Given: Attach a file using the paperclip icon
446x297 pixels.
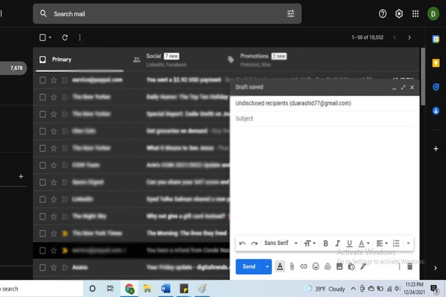Looking at the screenshot, I should (292, 267).
